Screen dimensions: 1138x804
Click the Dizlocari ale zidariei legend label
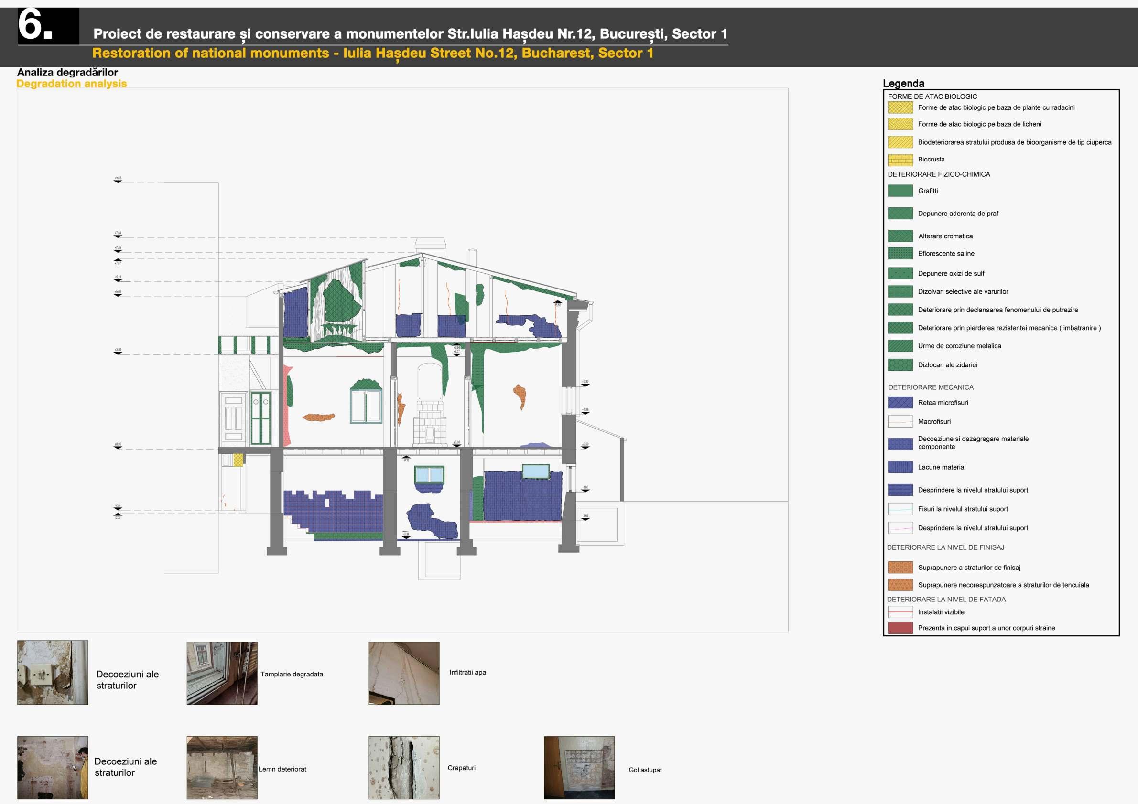coord(947,364)
